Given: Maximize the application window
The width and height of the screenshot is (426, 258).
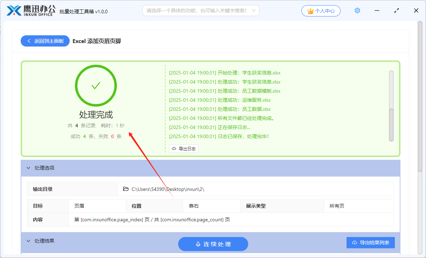Looking at the screenshot, I should click(x=397, y=11).
